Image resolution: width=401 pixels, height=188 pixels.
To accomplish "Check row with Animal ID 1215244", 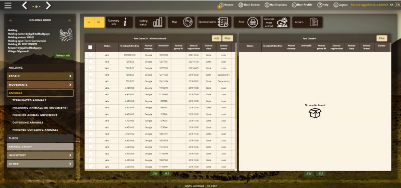I will [x=90, y=127].
